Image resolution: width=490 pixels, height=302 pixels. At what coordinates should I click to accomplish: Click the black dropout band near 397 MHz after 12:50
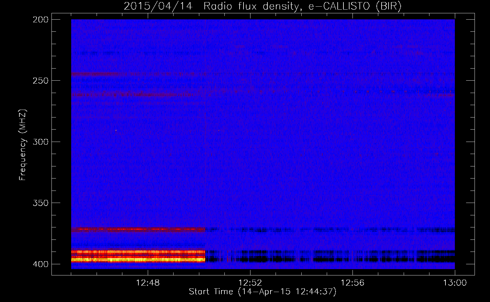[330, 259]
